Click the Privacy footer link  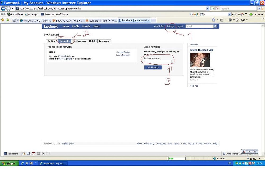point(199,143)
